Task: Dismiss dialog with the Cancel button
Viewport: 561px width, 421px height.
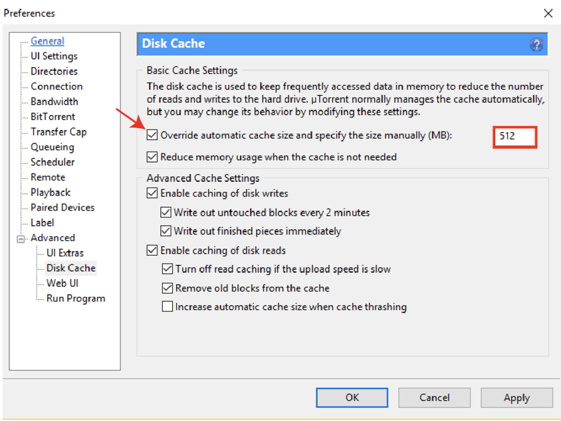Action: tap(434, 397)
